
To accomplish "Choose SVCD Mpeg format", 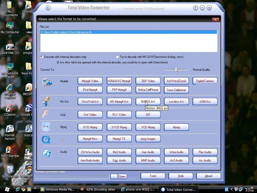I will pos(119,127).
